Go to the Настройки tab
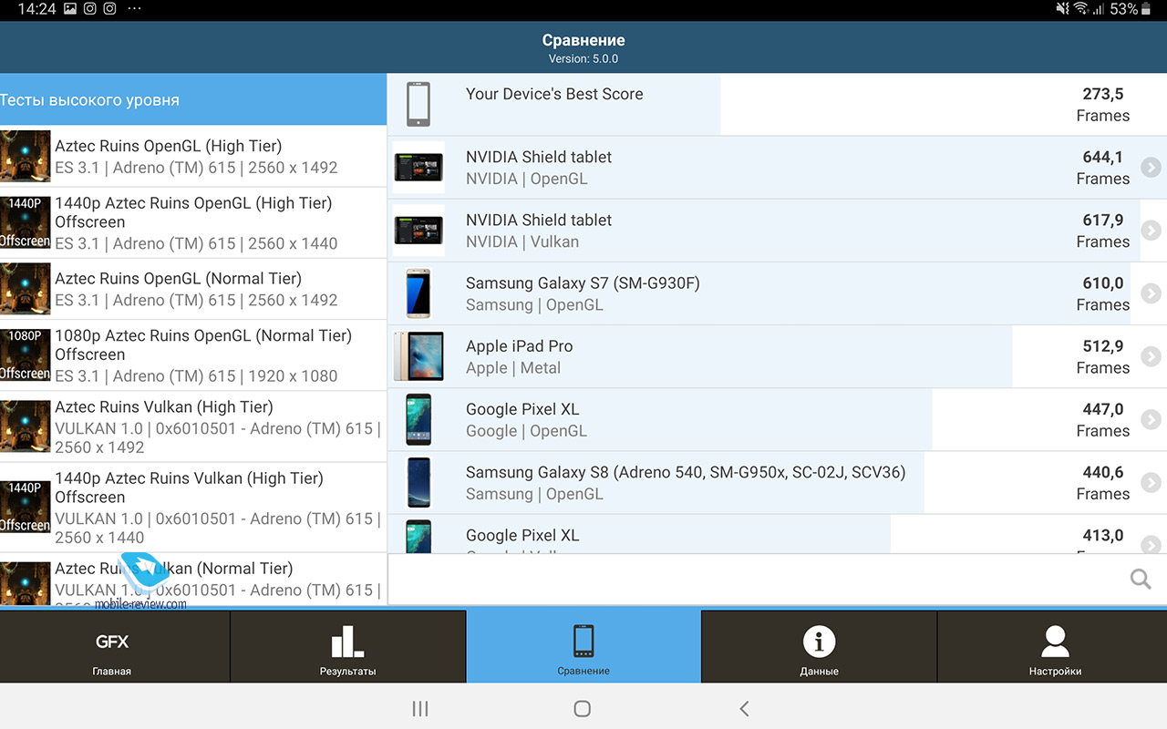1167x729 pixels. [x=1054, y=647]
